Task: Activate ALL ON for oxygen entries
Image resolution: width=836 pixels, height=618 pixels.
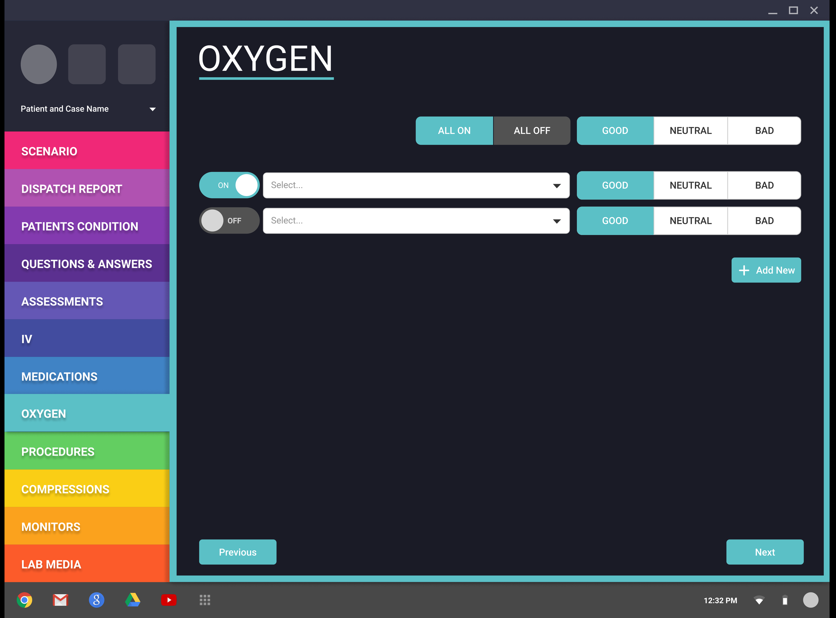Action: pos(454,131)
